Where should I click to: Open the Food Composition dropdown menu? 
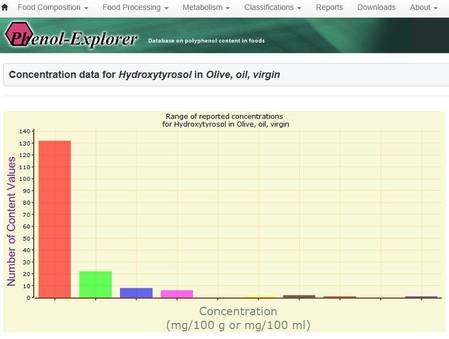[53, 8]
